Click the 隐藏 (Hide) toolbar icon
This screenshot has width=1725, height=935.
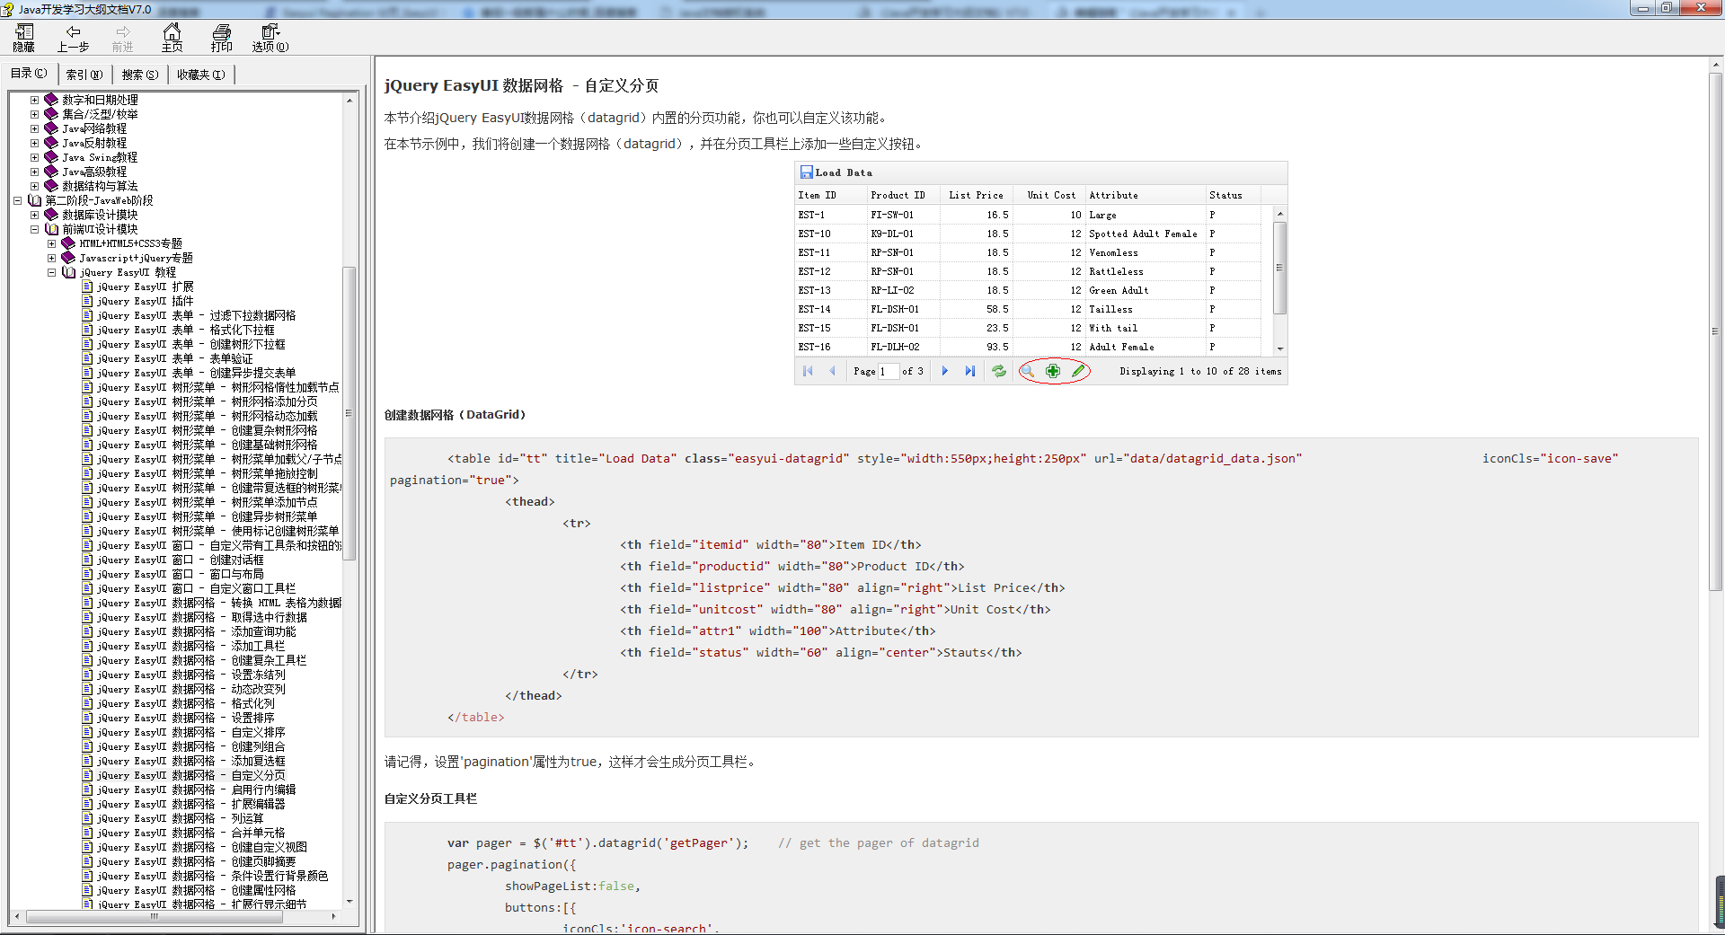click(24, 39)
